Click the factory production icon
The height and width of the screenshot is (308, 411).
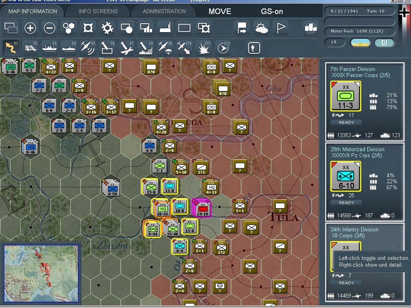165,28
